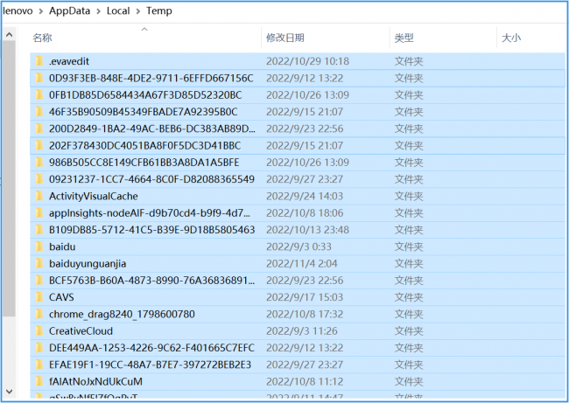Click folder icon beside B109DB85-5712-41C5-B39E-9D18B5805463
This screenshot has height=403, width=569.
39,230
